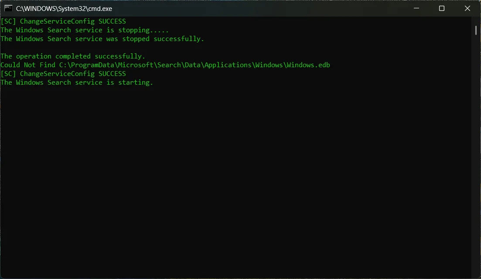Click the word 'Applications' in the path
This screenshot has height=279, width=481.
tap(228, 65)
